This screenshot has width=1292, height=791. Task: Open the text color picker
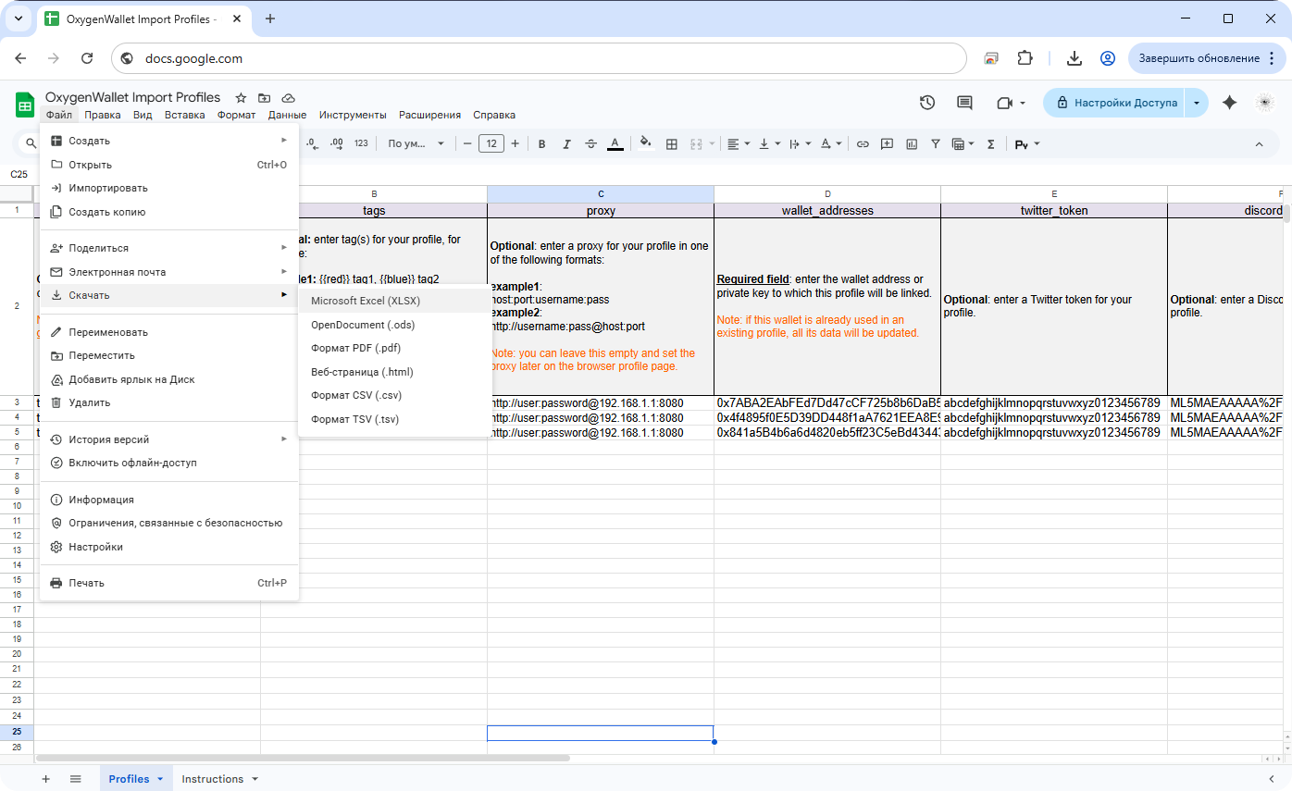[615, 143]
